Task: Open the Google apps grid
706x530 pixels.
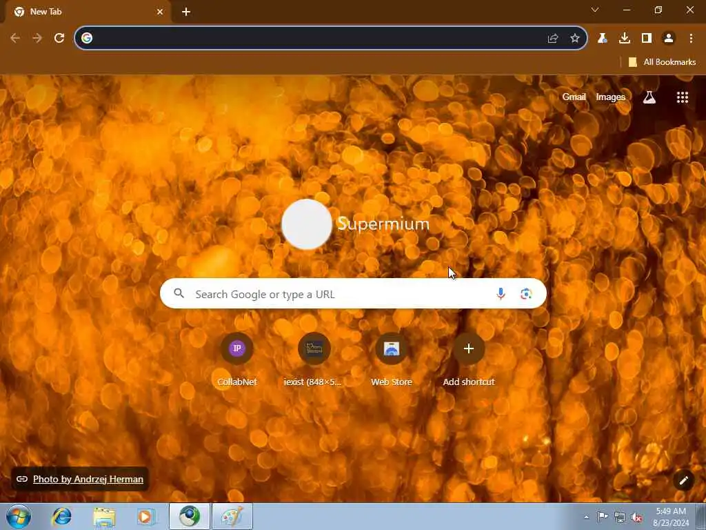Action: (683, 97)
